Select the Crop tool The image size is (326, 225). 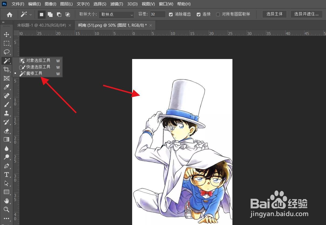[x=6, y=70]
